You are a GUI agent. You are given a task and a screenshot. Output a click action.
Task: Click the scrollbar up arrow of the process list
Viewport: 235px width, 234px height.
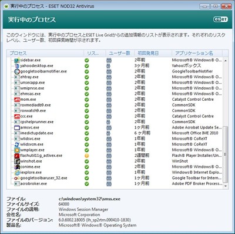tap(226, 60)
